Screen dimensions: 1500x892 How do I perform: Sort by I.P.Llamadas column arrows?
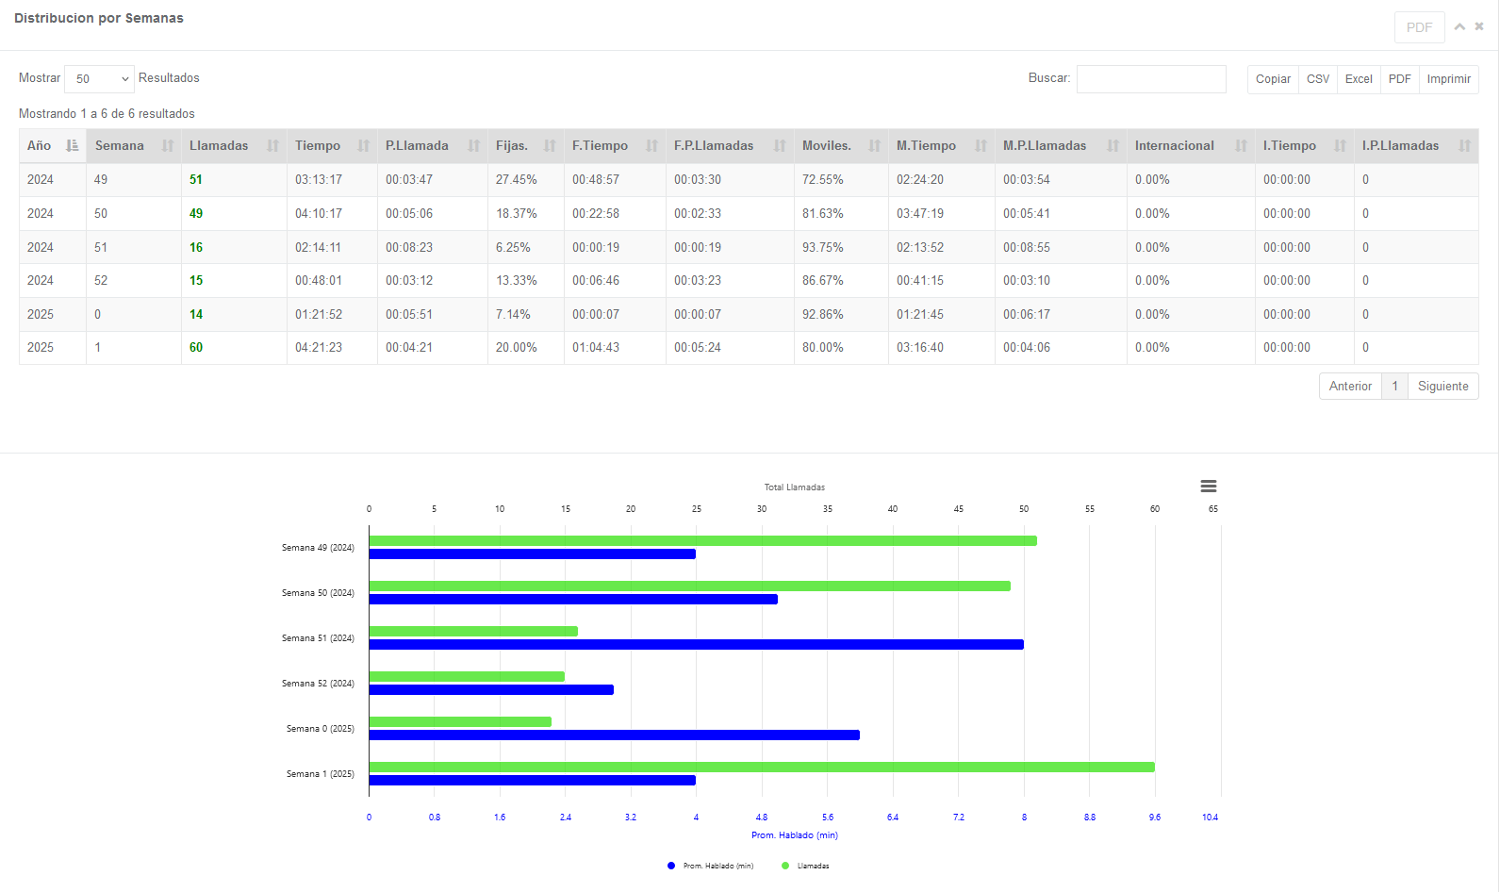pyautogui.click(x=1464, y=146)
